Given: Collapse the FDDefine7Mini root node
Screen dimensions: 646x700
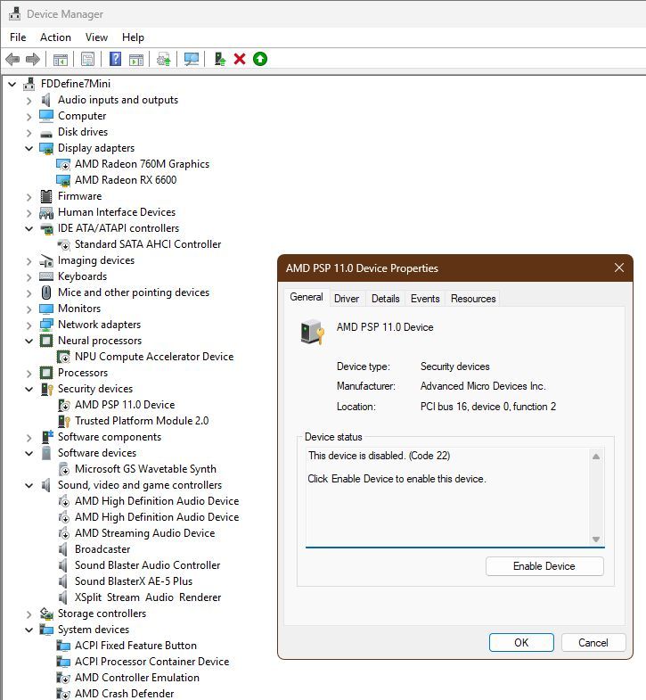Looking at the screenshot, I should click(12, 84).
